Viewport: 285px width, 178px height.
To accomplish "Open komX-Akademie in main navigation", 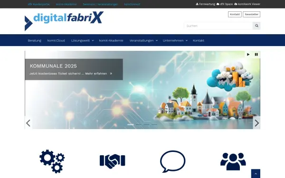I will pos(111,40).
